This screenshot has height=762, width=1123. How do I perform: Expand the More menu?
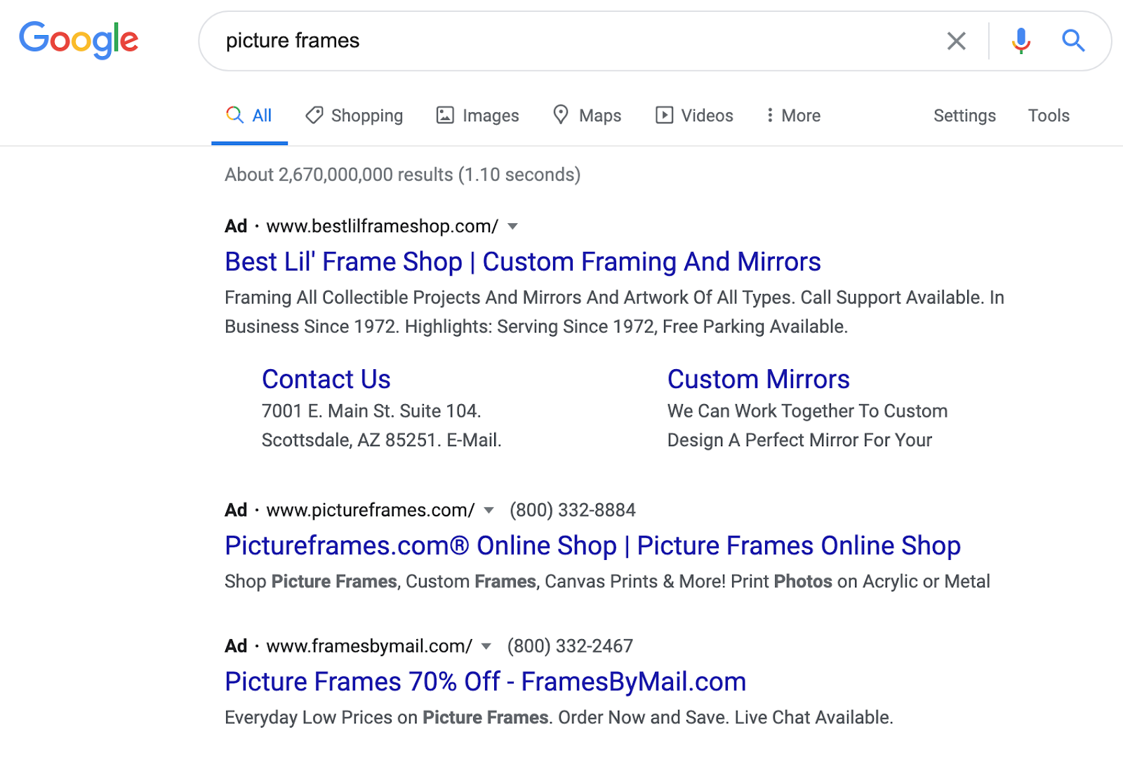tap(793, 116)
